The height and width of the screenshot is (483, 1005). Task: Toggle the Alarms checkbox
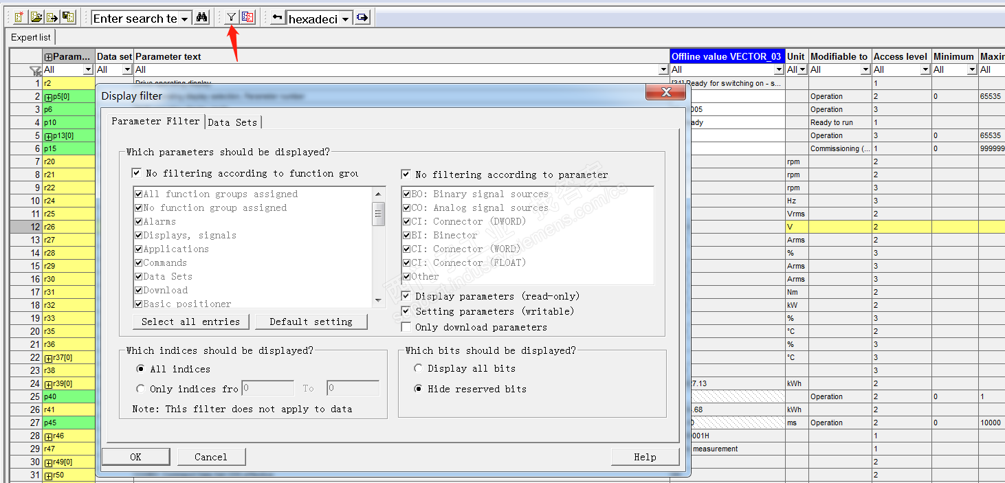[139, 222]
